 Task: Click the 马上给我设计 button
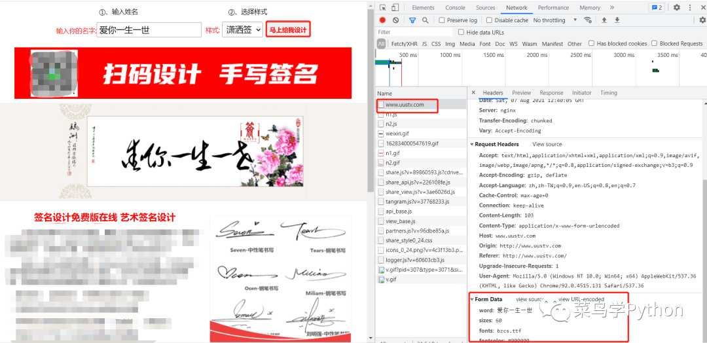pyautogui.click(x=288, y=29)
